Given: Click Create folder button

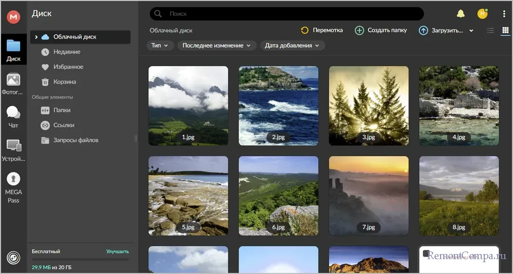Looking at the screenshot, I should [x=381, y=30].
